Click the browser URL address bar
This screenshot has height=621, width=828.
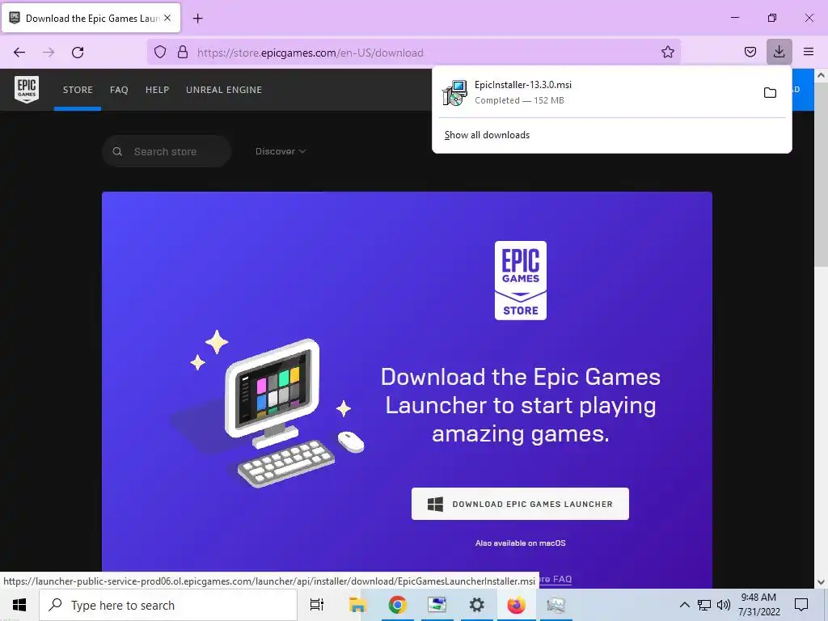[x=414, y=53]
